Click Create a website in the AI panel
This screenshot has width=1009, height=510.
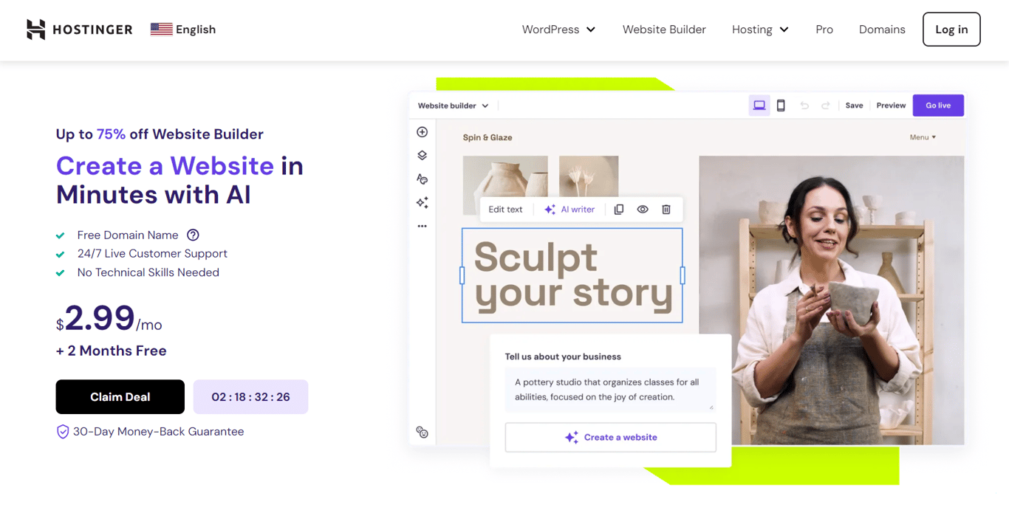coord(610,437)
